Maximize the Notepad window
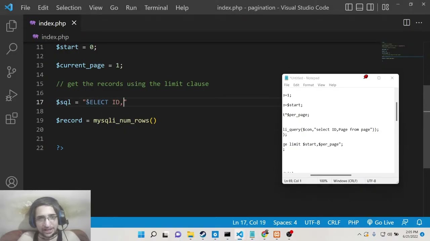The image size is (430, 241). 379,78
